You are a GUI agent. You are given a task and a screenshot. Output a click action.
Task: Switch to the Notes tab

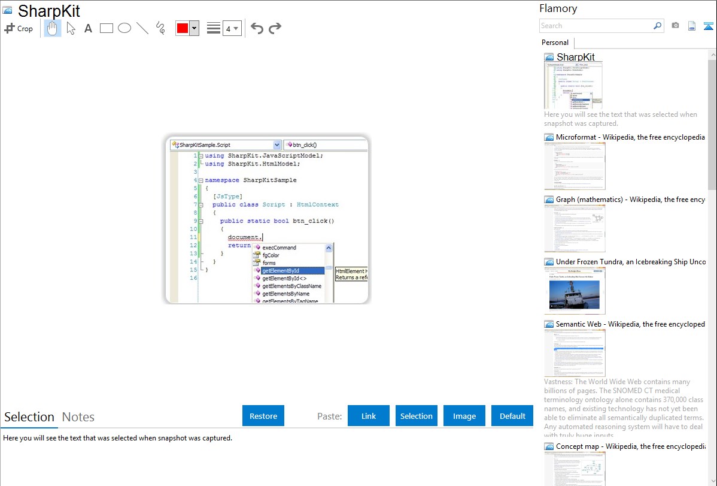(78, 417)
